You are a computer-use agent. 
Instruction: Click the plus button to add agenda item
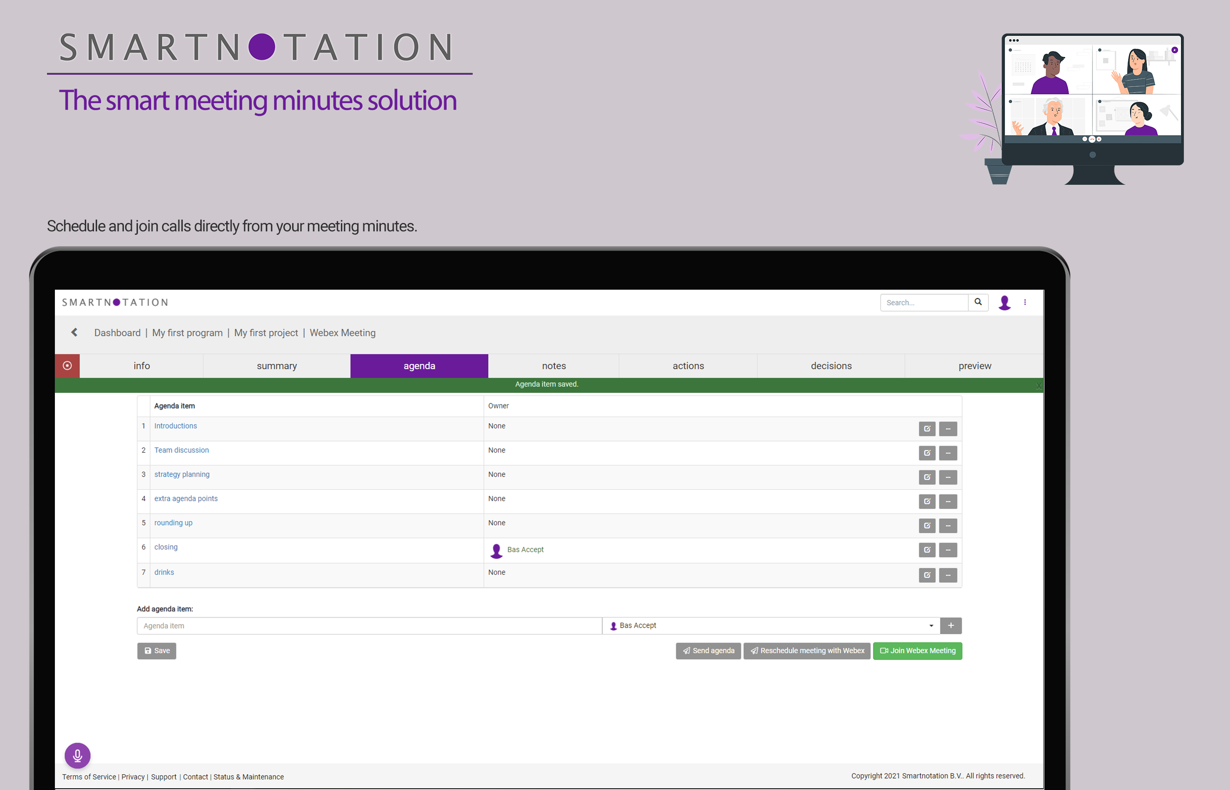(951, 625)
